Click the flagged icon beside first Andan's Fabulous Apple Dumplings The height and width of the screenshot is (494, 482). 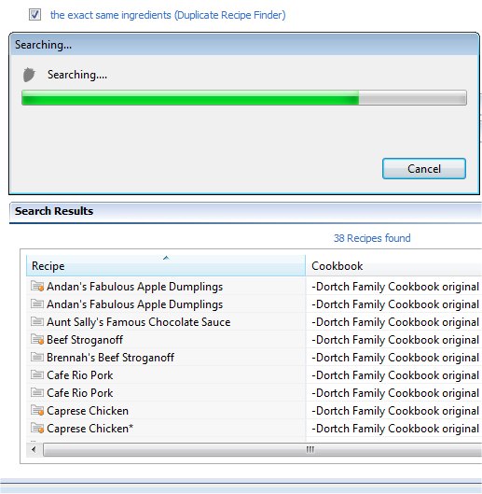(x=37, y=287)
